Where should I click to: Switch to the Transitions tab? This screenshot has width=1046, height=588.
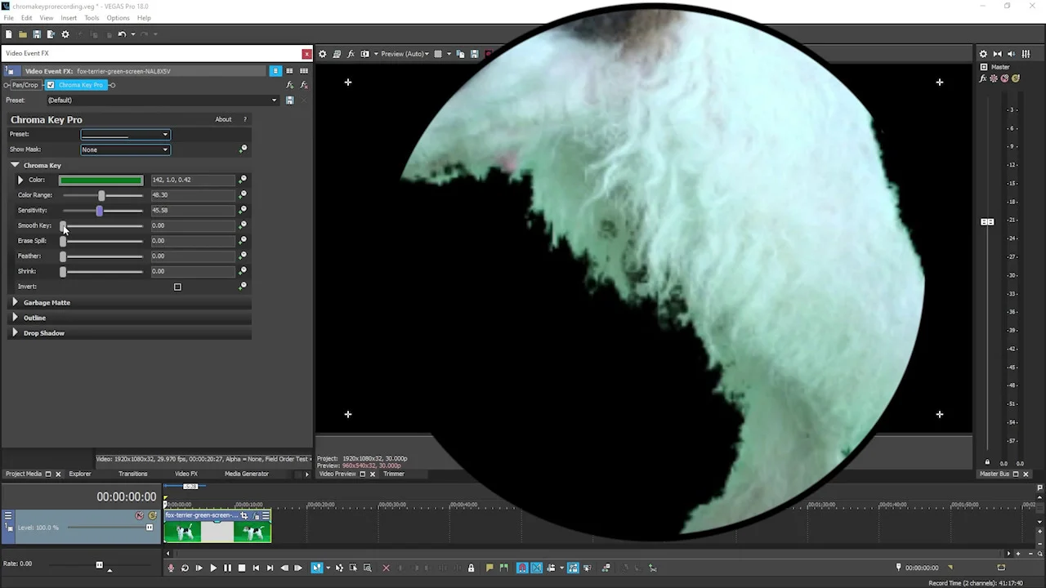point(132,474)
